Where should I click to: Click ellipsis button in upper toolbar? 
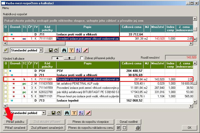[46, 50]
